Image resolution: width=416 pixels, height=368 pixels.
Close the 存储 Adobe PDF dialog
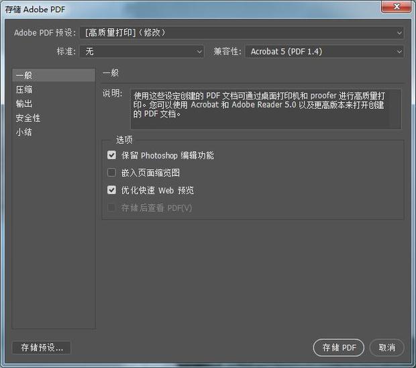point(397,6)
